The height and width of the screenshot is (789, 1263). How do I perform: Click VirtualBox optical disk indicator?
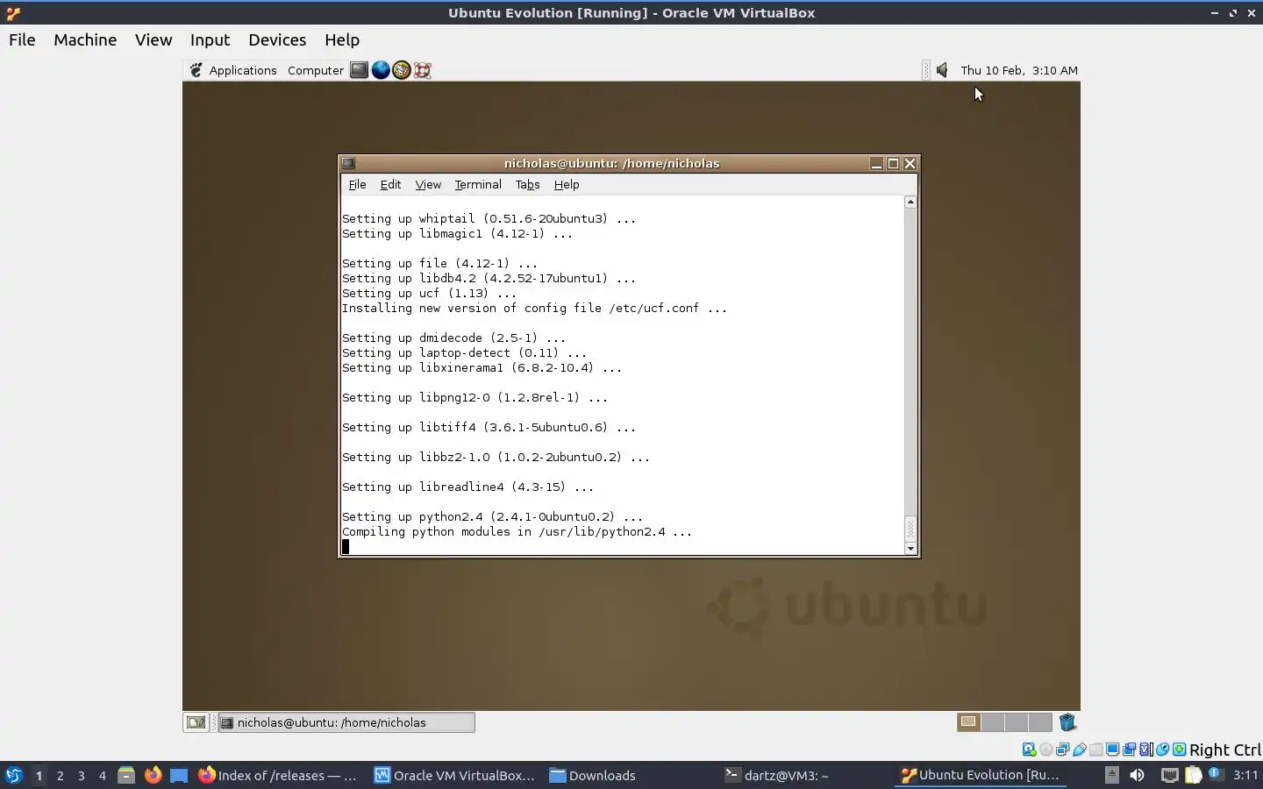(1045, 750)
